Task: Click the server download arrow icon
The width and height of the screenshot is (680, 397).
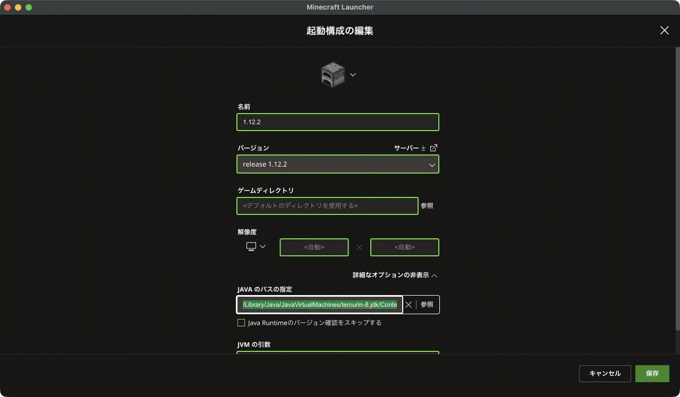Action: point(423,148)
